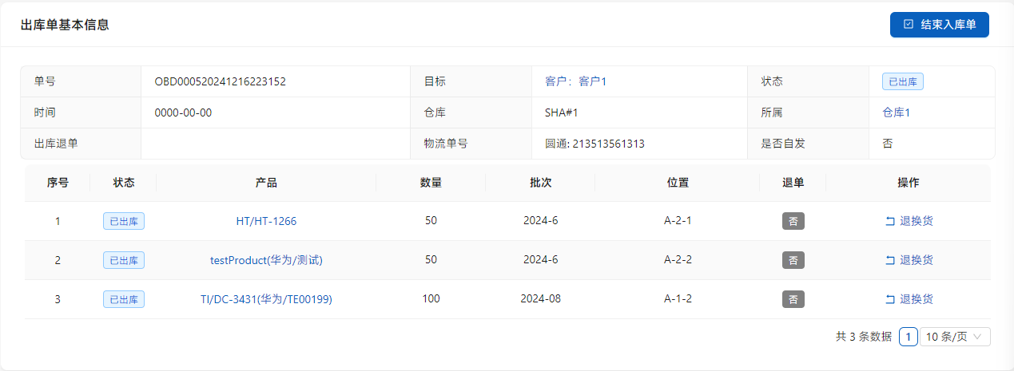Click the 批次 column header
Screen dimensions: 1014x371
(x=540, y=183)
